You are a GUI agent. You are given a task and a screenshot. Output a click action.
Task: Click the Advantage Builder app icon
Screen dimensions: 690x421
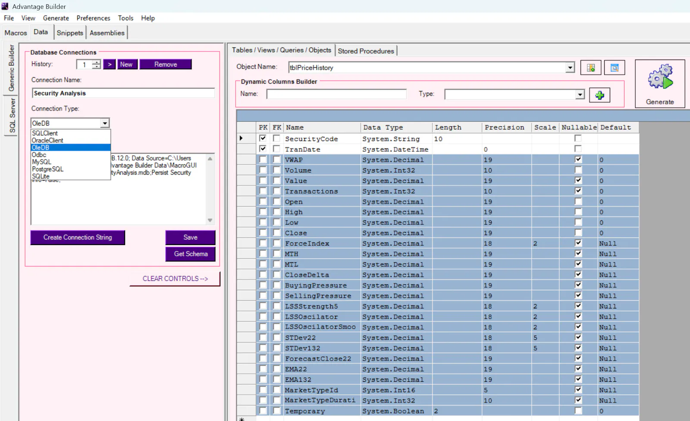pyautogui.click(x=5, y=6)
